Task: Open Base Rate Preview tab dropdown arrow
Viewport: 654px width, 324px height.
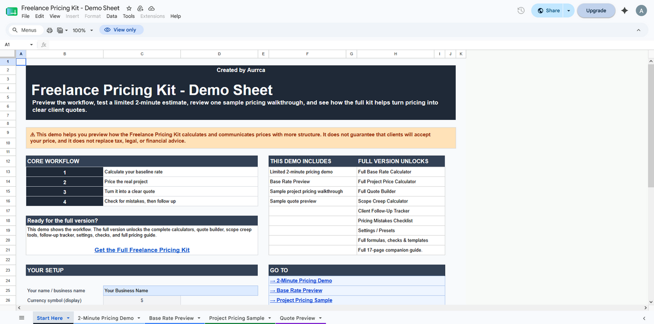Action: tap(199, 318)
